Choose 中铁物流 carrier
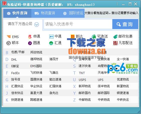 pos(104,100)
